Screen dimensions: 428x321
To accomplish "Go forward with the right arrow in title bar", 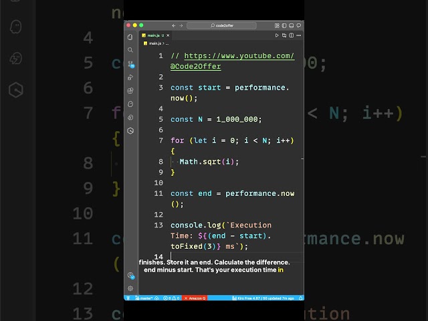I will pos(181,25).
